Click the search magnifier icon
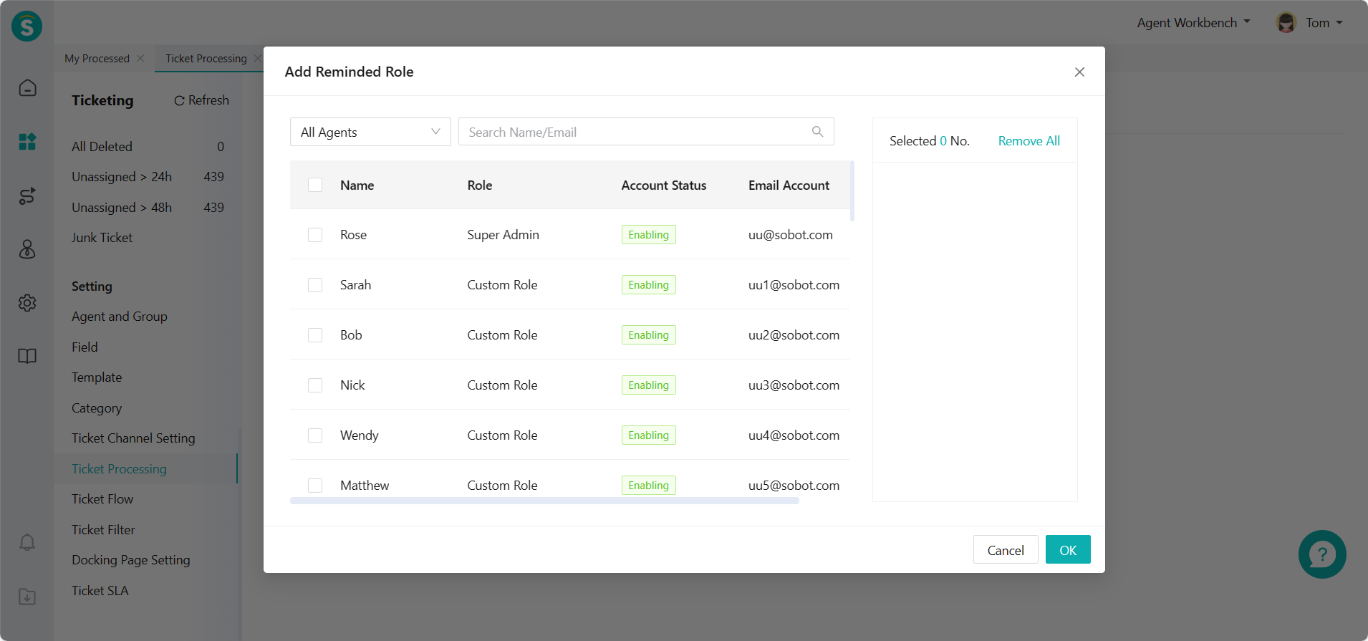This screenshot has width=1368, height=641. point(817,132)
